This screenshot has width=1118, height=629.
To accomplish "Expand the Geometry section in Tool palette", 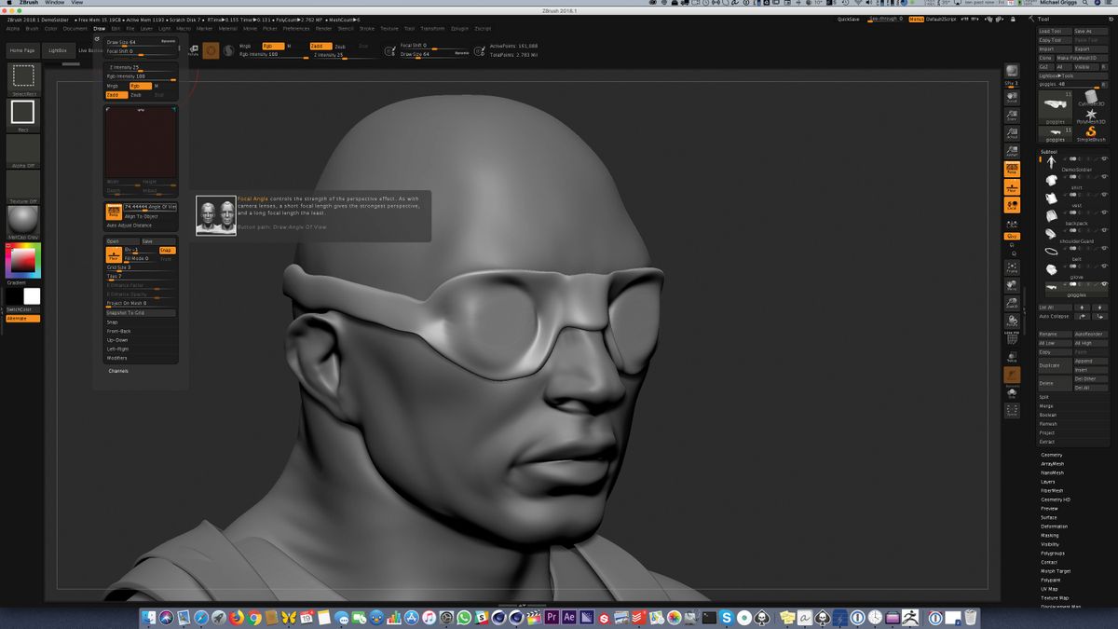I will coord(1051,455).
